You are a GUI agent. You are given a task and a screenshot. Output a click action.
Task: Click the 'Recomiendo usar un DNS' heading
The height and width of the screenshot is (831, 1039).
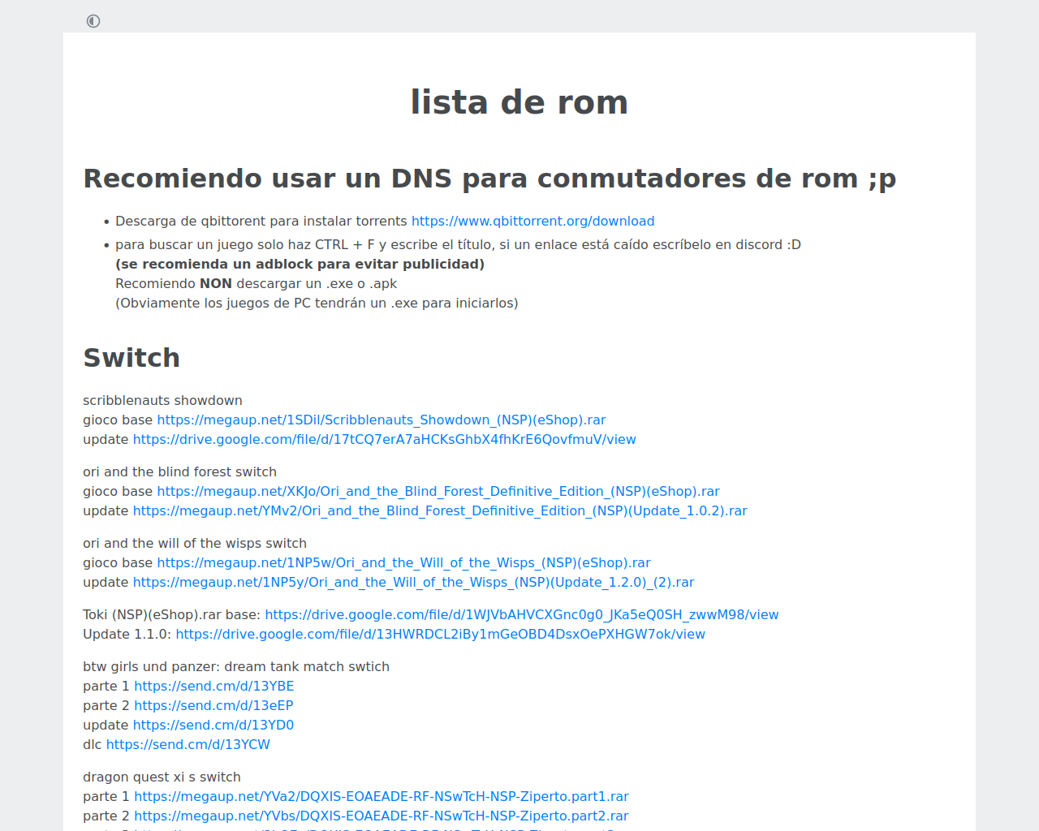(489, 179)
